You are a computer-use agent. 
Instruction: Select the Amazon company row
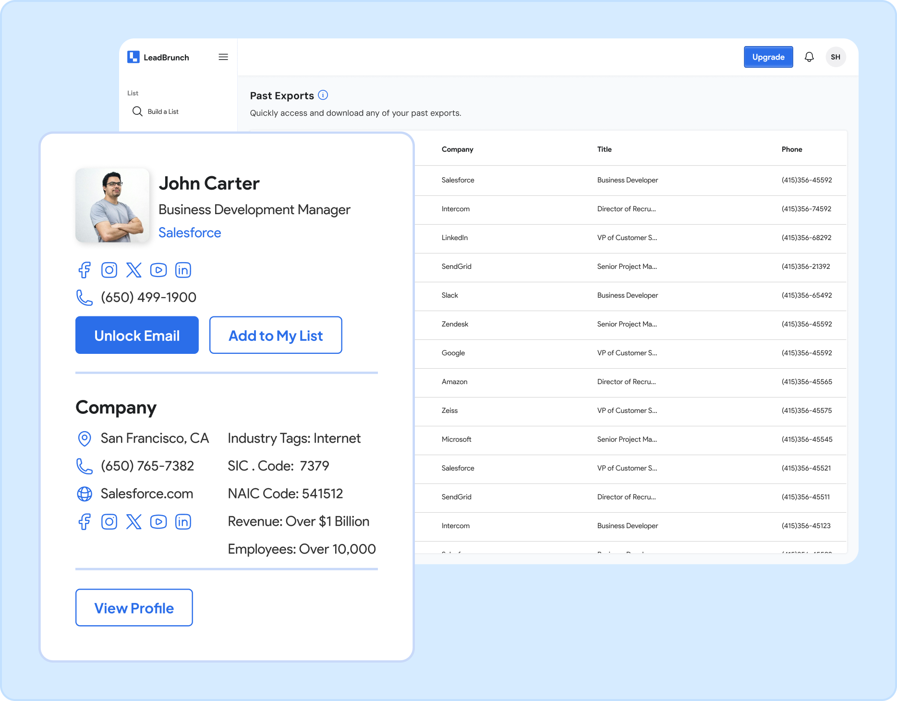point(630,382)
